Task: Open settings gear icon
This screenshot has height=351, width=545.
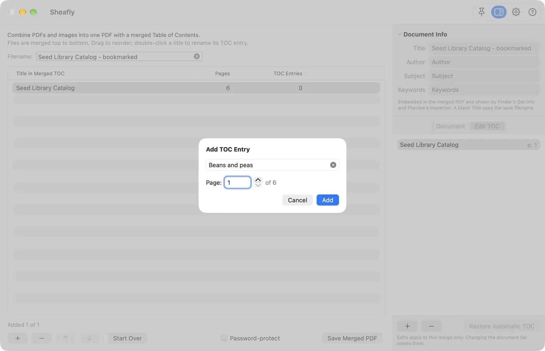Action: coord(516,12)
